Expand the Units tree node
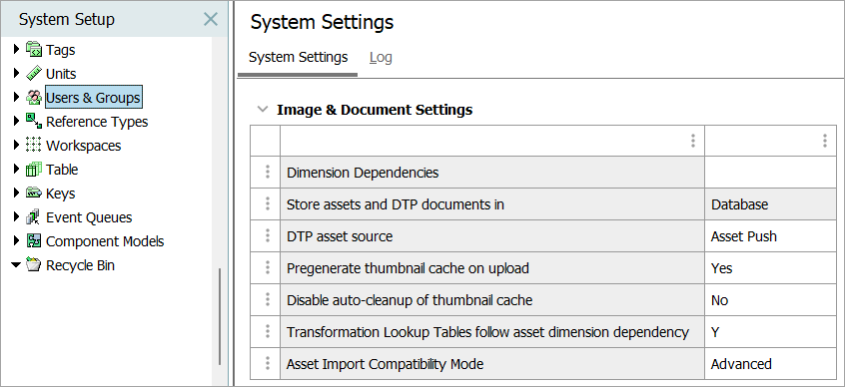This screenshot has height=387, width=845. [x=16, y=73]
